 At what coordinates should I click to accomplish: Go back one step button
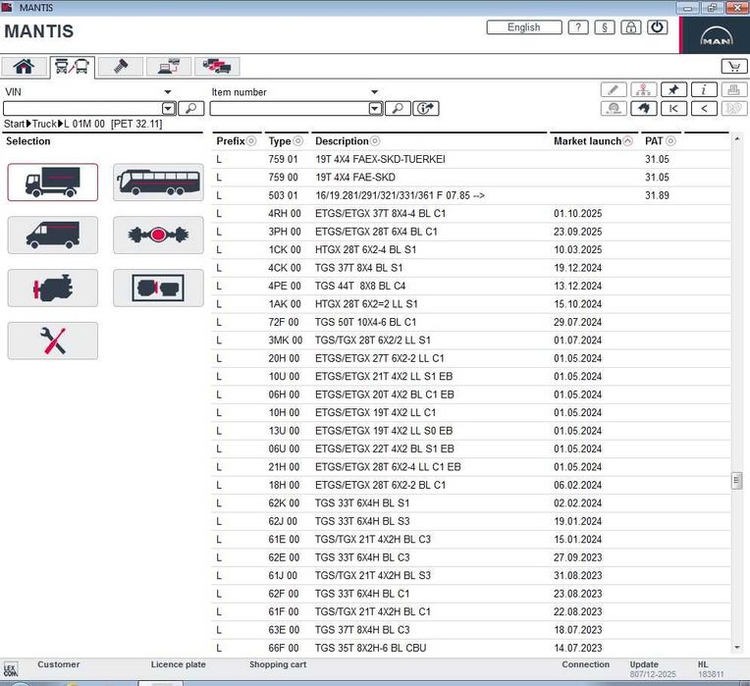pyautogui.click(x=704, y=109)
